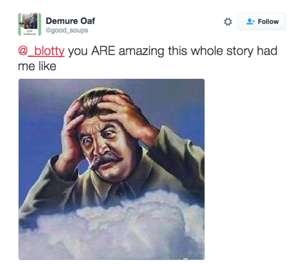
Task: Open the Demure Oaf display name link
Action: 70,21
